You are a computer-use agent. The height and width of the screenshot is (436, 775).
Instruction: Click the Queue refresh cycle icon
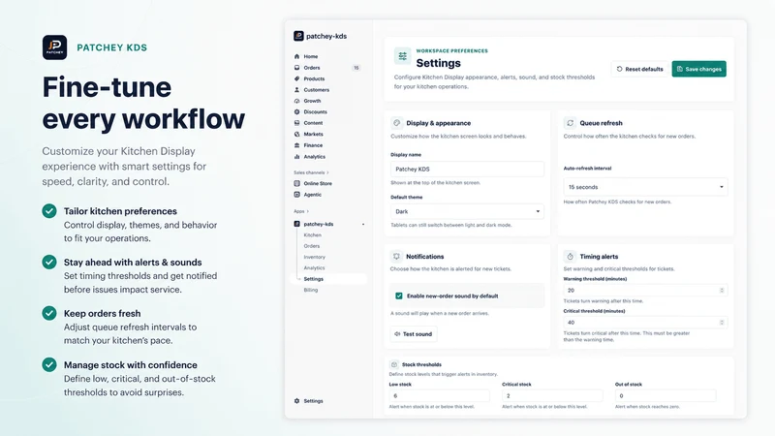click(x=570, y=123)
